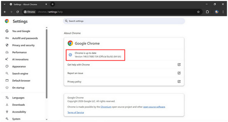Click the translate Languages icon

tap(7, 97)
